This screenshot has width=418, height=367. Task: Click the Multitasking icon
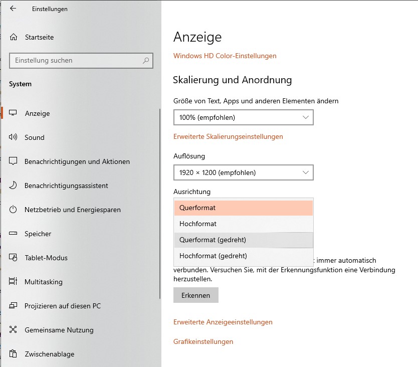pos(13,281)
